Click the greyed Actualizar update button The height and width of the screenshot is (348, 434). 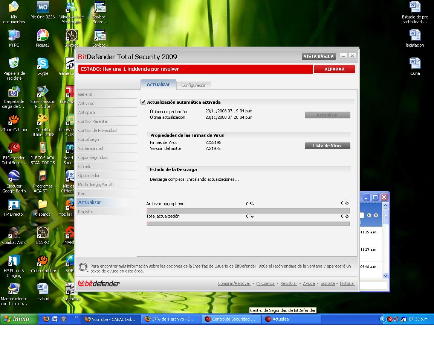click(x=327, y=115)
